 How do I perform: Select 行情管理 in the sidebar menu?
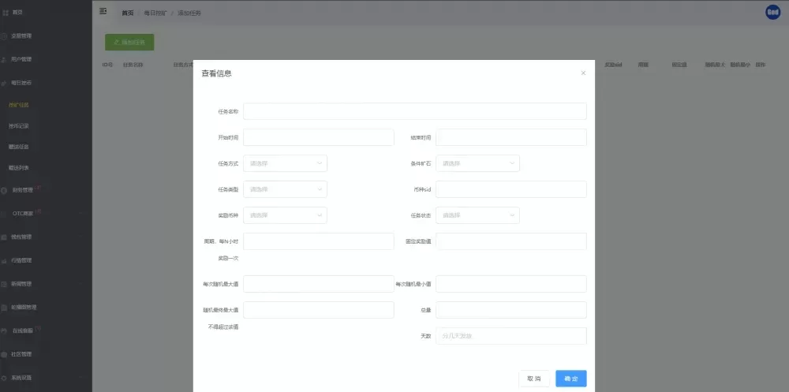coord(21,260)
